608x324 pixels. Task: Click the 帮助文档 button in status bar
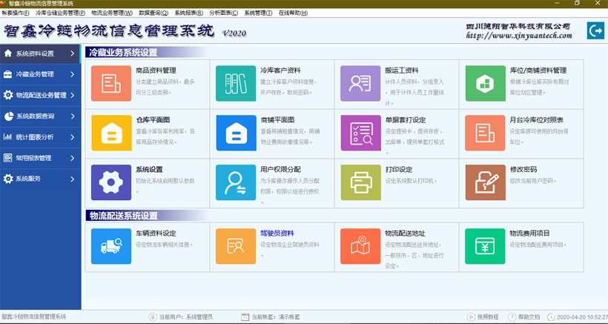[523, 317]
